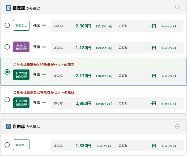Select the チケットレス 50%OFF radio button
This screenshot has height=156, width=187.
pos(7,47)
